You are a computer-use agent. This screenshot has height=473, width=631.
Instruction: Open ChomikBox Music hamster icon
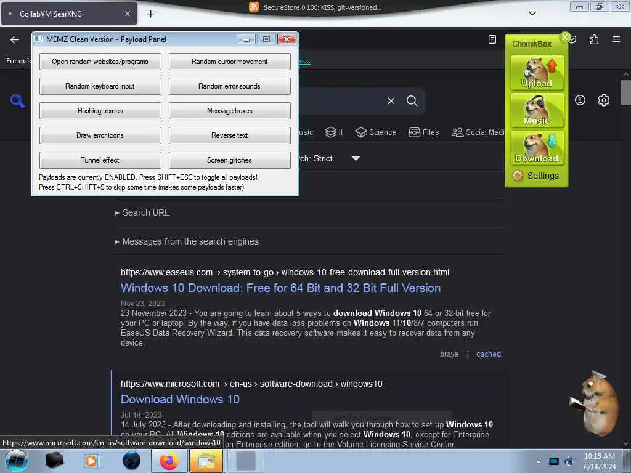pyautogui.click(x=537, y=110)
